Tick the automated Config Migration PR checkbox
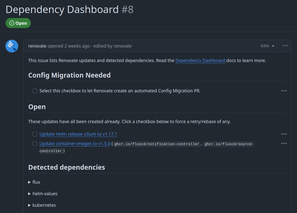297x213 pixels. tap(35, 91)
